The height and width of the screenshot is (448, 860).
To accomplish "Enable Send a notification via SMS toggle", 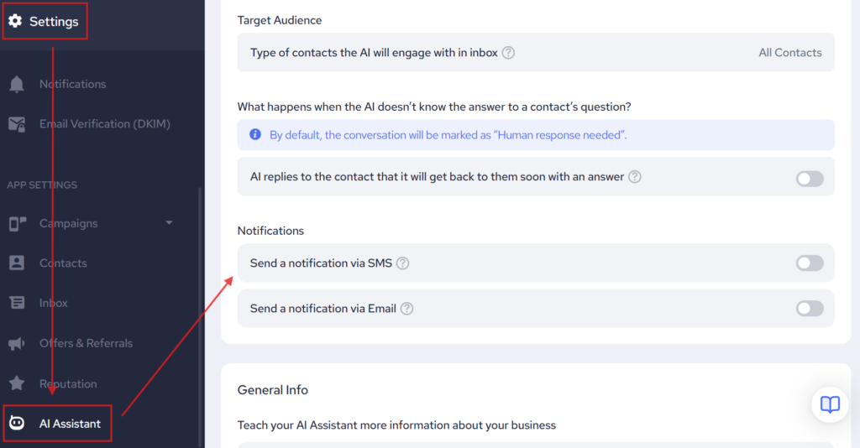I will point(810,263).
